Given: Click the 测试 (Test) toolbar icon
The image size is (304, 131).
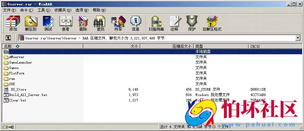Looking at the screenshot, I should [48, 24].
